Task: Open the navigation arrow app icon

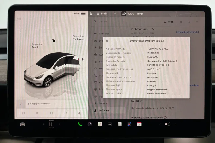Action: 130,124
